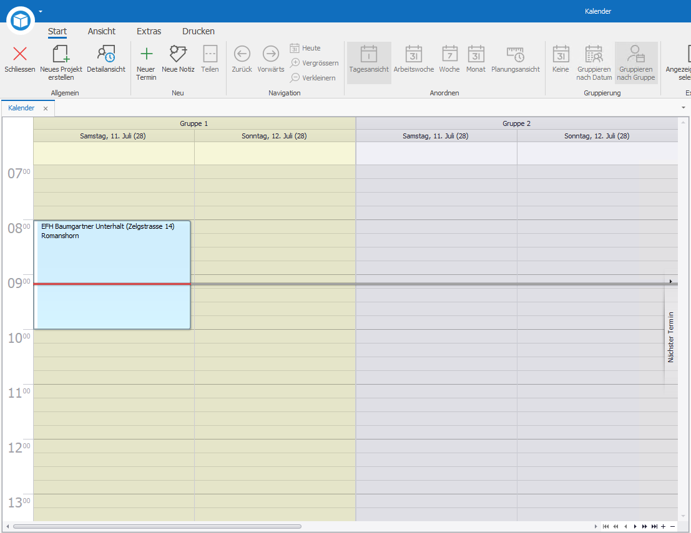The image size is (691, 533).
Task: Navigate forward with Vorwärts arrow
Action: [x=270, y=54]
